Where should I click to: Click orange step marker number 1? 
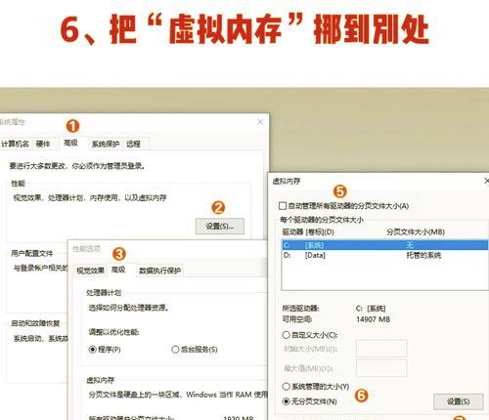(72, 126)
